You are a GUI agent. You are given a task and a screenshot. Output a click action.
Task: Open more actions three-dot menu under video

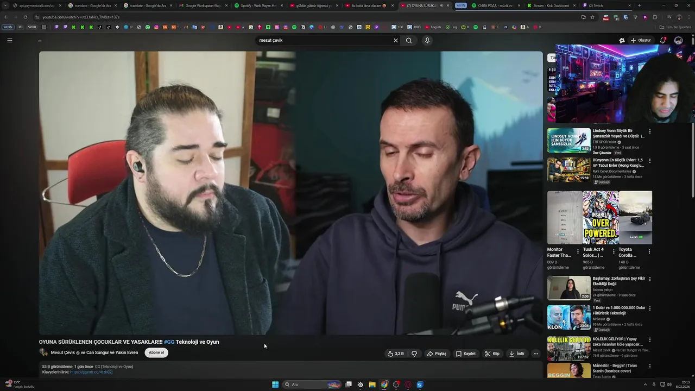535,354
